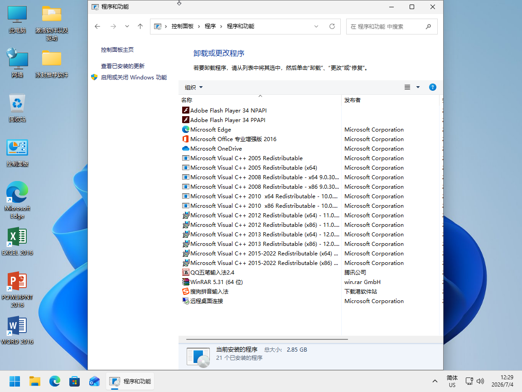Click 程序 breadcrumb segment
The width and height of the screenshot is (522, 392).
[210, 26]
